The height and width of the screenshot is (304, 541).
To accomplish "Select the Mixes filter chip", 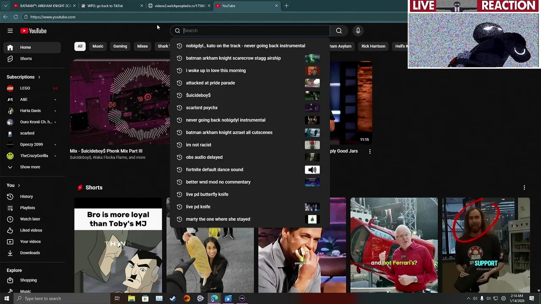I will (142, 46).
